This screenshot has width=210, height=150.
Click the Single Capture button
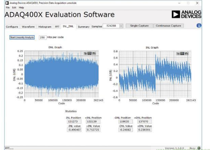[139, 26]
